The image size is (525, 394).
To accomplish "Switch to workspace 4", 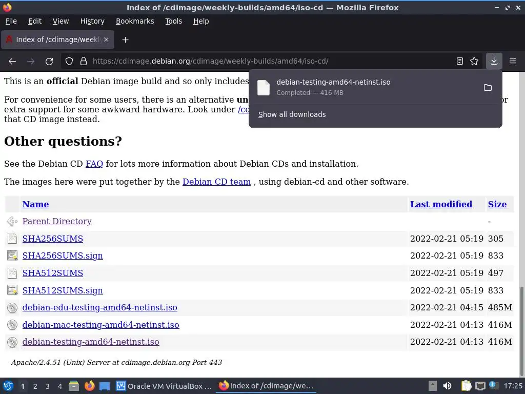I will 60,386.
